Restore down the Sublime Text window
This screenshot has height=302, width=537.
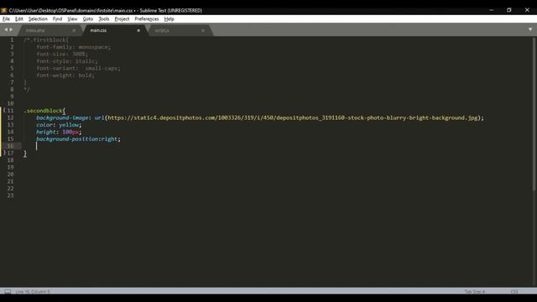click(509, 10)
